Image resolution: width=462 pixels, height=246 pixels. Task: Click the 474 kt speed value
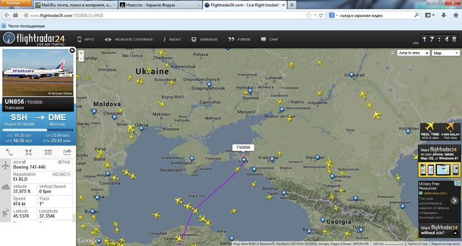tap(19, 204)
